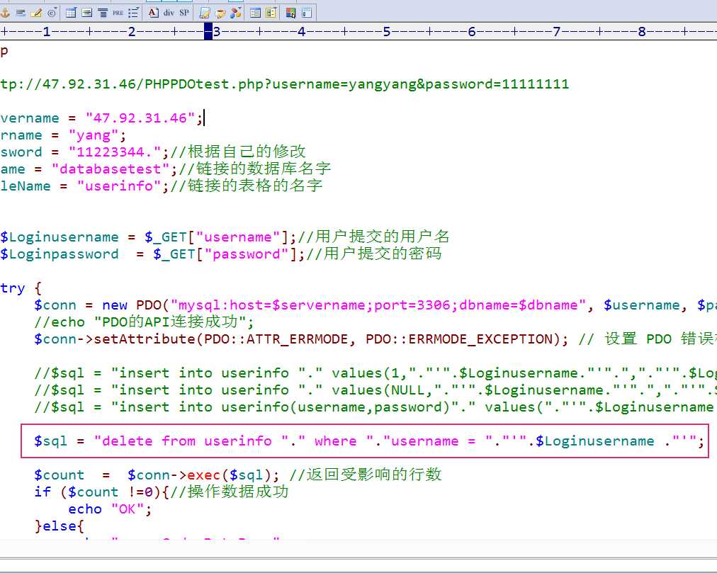Open the form controls tool
717x573 pixels.
click(271, 13)
